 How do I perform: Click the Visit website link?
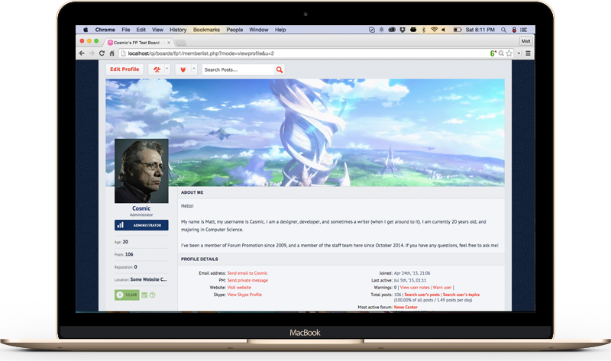(x=239, y=288)
